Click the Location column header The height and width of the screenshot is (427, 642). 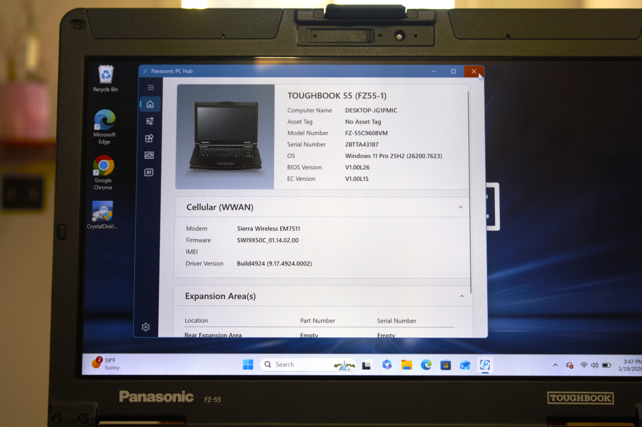pos(196,320)
